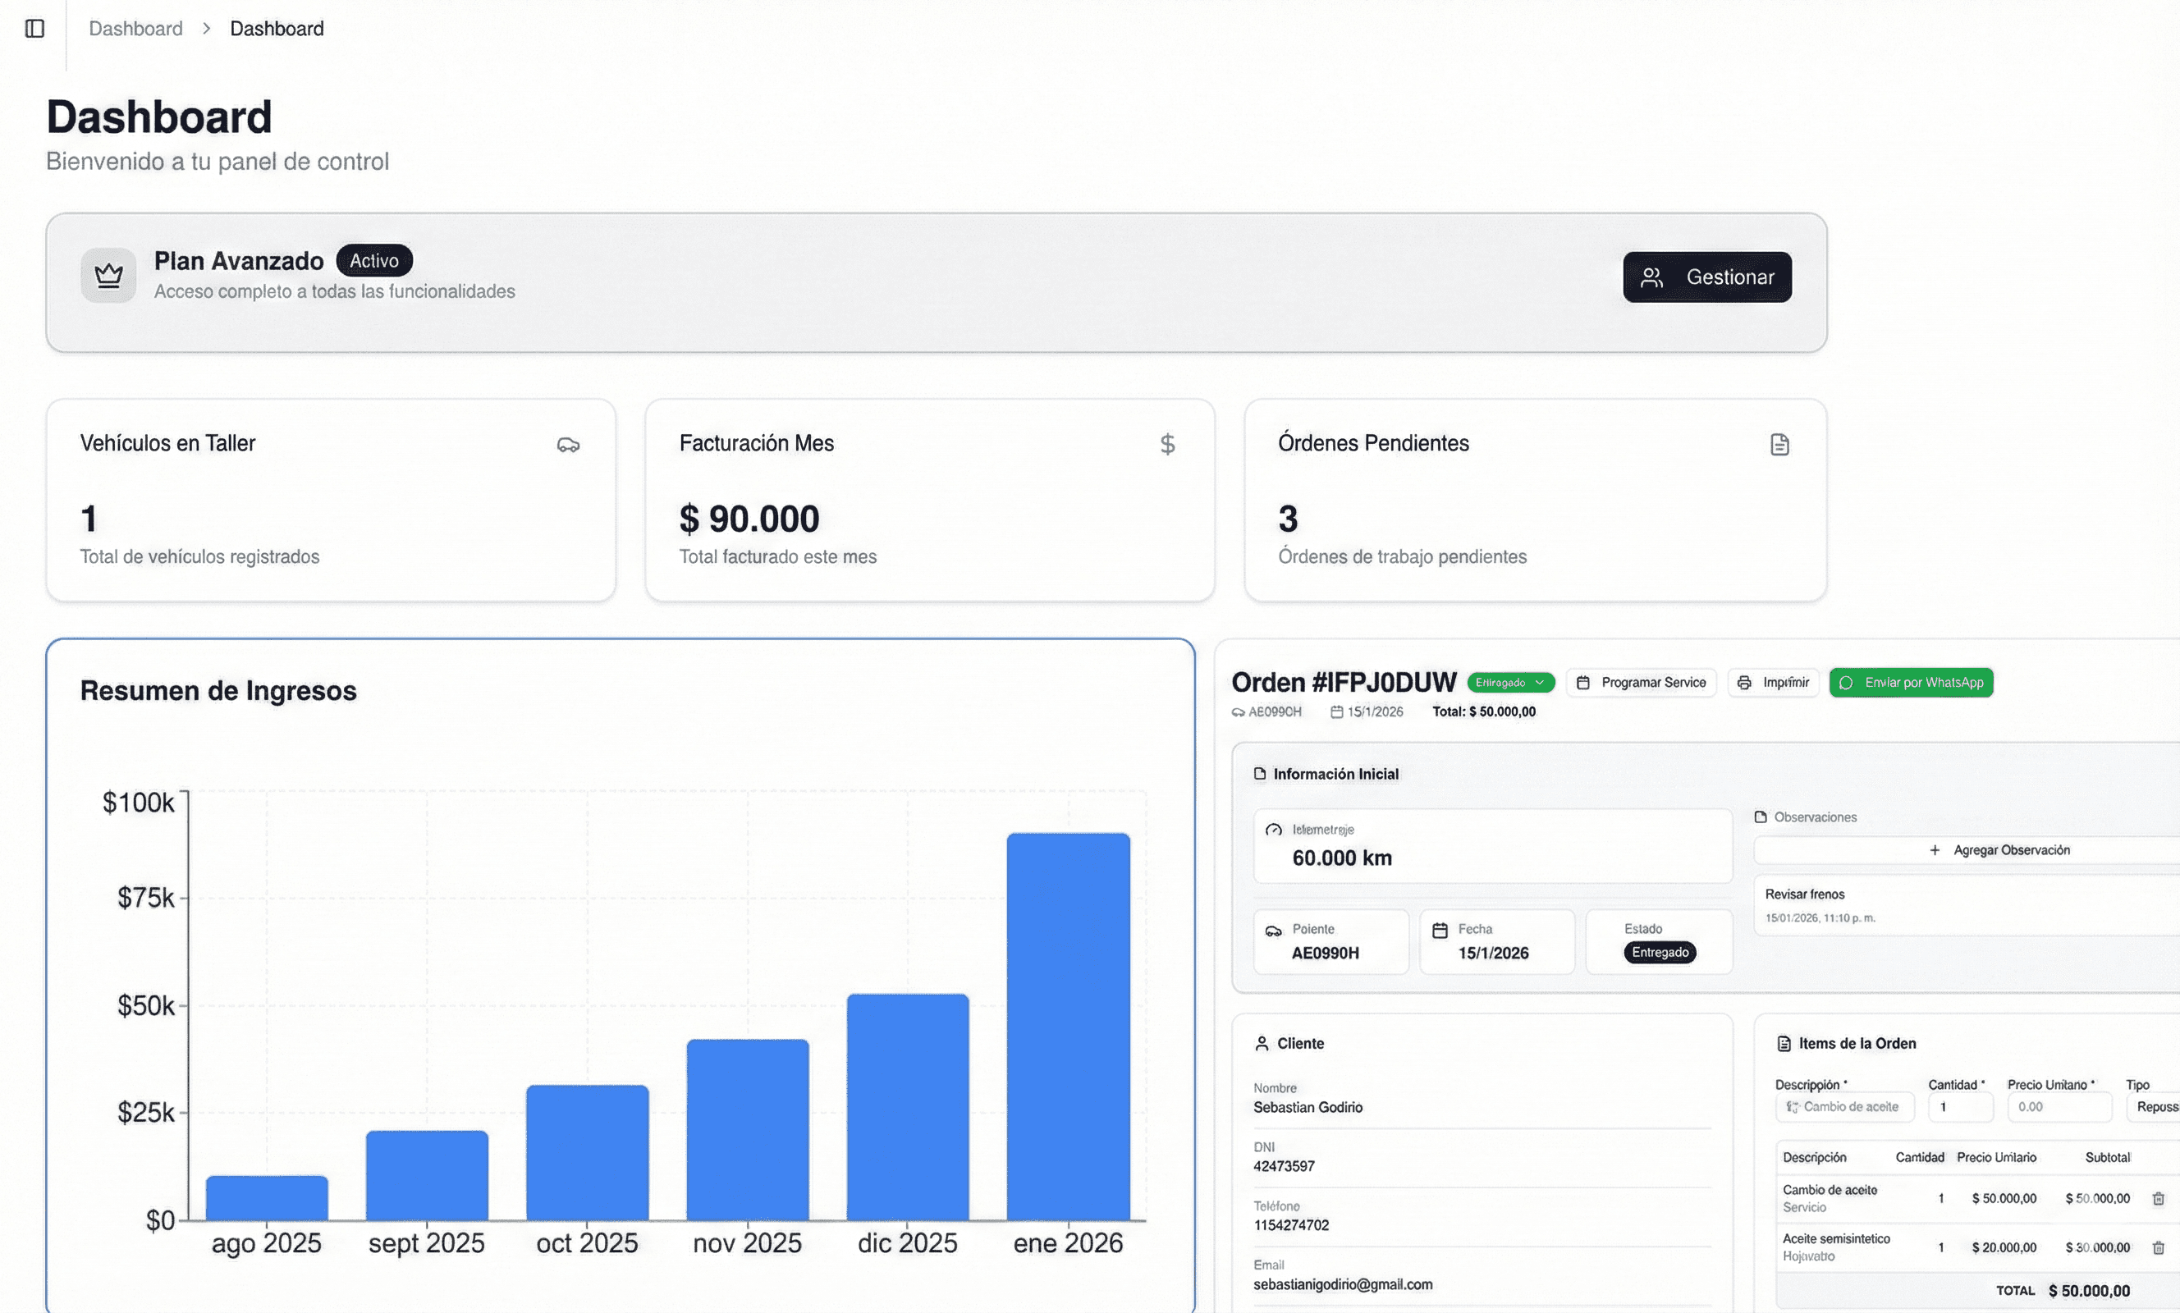Send the order via Enviar por WhatsApp

(x=1911, y=682)
